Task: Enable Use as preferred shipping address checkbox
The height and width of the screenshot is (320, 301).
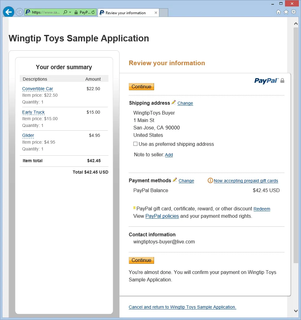Action: coord(135,144)
